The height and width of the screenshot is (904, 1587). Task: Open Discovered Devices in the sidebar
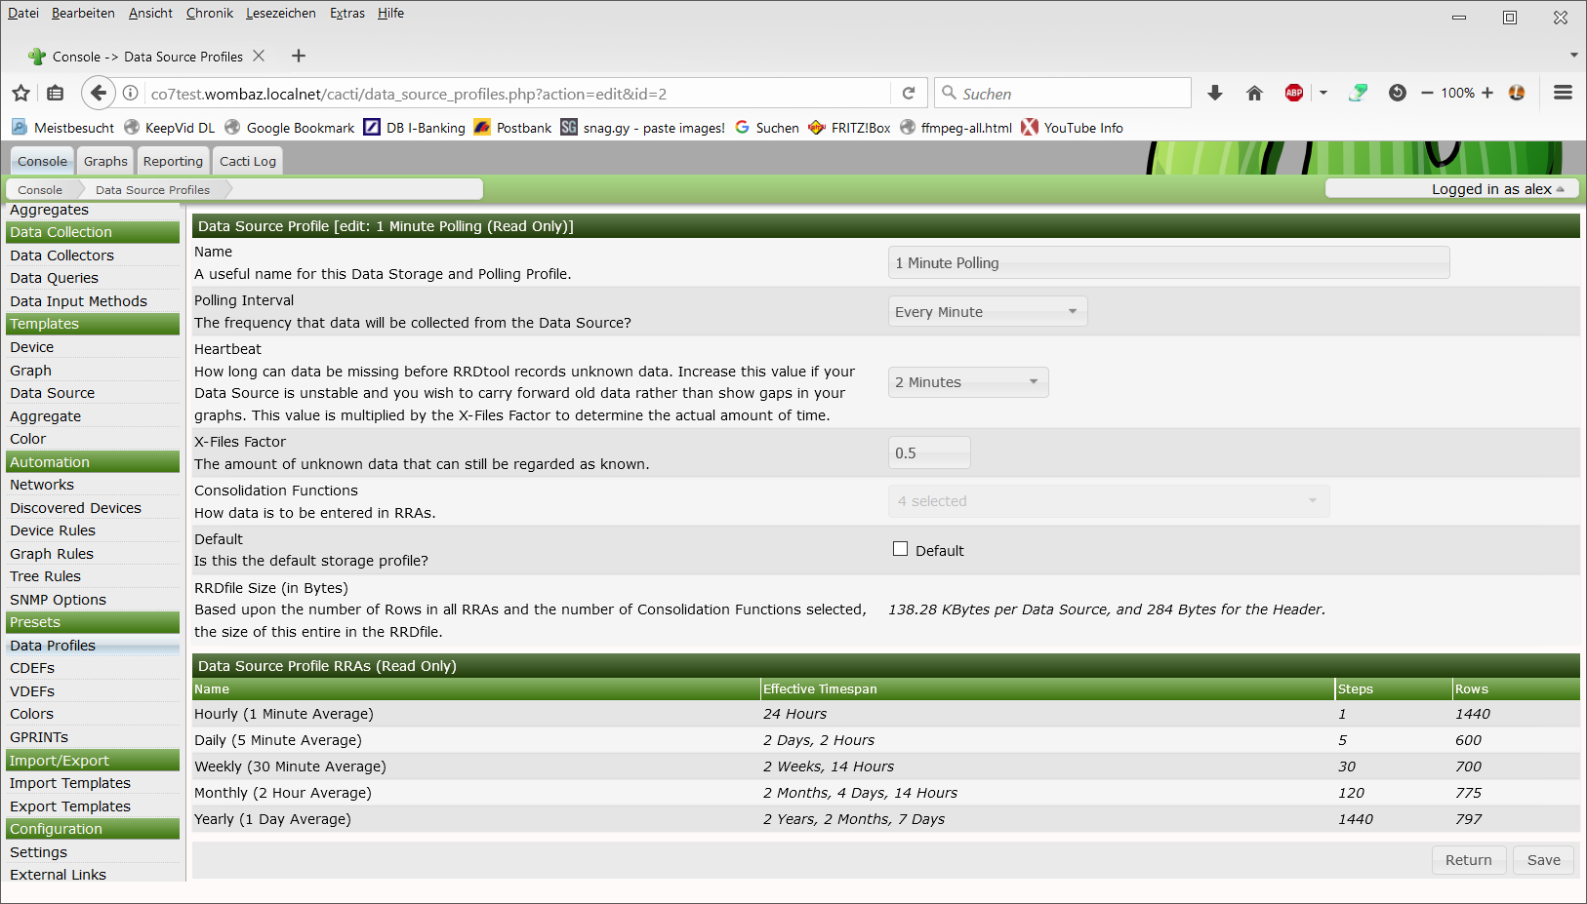pos(75,508)
